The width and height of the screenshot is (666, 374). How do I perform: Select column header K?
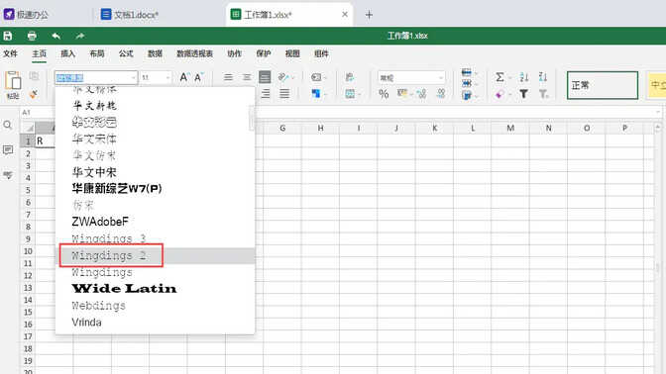(434, 128)
